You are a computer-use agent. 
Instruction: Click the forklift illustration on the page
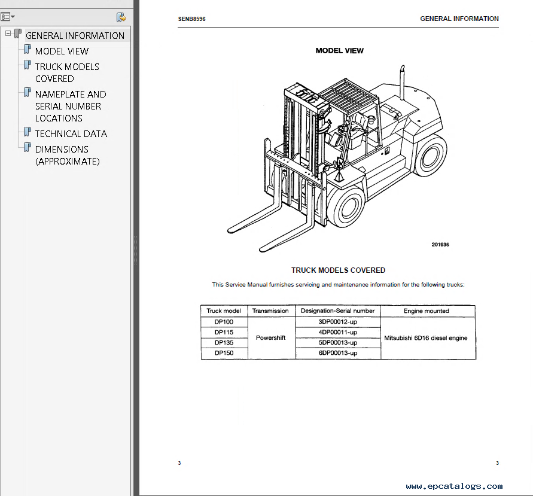[x=337, y=157]
